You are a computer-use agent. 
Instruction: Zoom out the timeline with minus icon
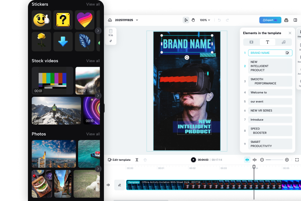click(262, 160)
